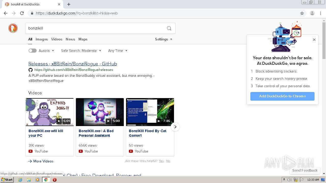Screen dimensions: 326x183
Task: Click the volume tray icon
Action: pyautogui.click(x=290, y=180)
